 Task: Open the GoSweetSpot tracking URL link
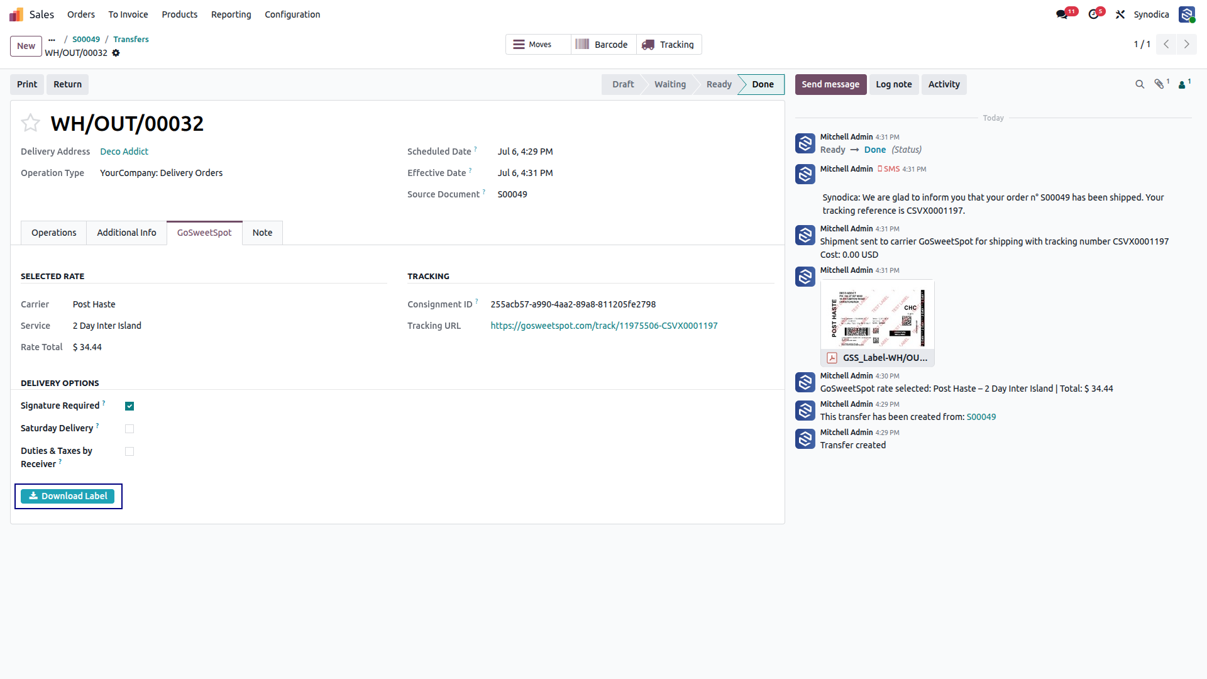pos(604,326)
